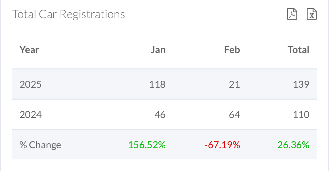Click the Feb column header

[x=232, y=50]
